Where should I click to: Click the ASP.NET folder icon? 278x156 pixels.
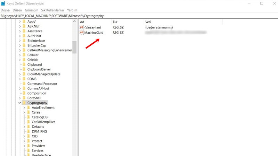(x=24, y=26)
